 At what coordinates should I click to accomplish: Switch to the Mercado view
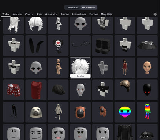[73, 7]
